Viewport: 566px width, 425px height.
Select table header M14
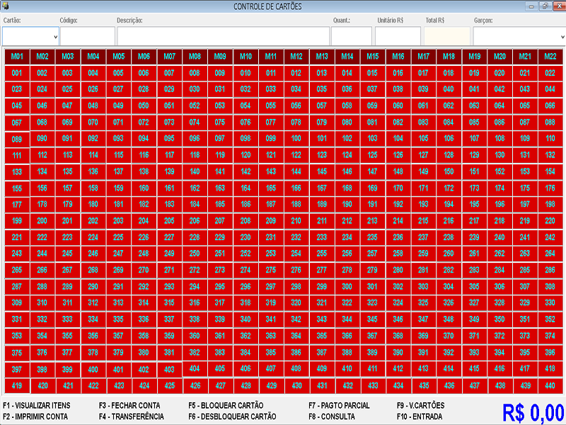pos(347,57)
